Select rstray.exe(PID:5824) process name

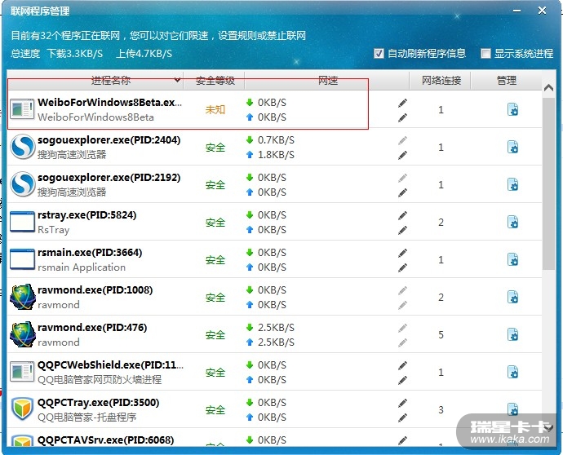86,215
